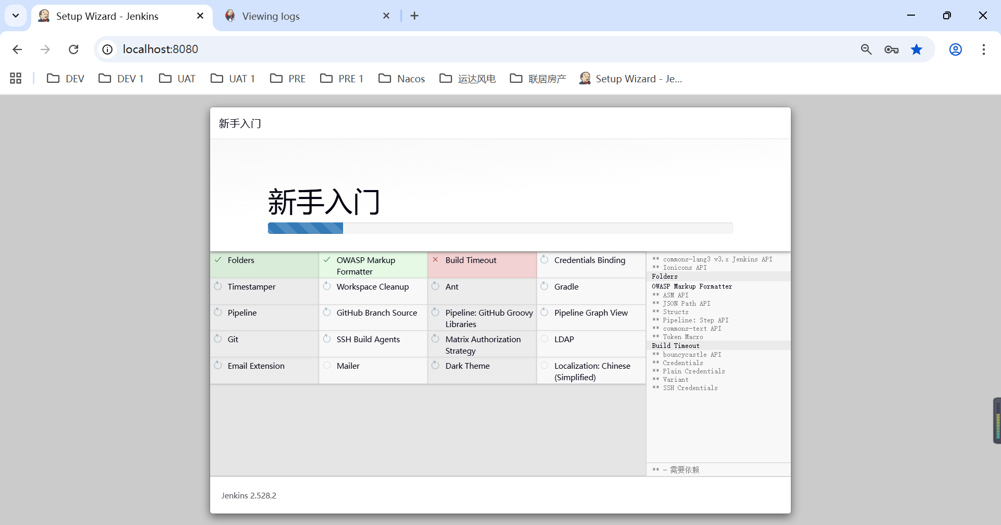Reload the page with refresh icon
Image resolution: width=1001 pixels, height=525 pixels.
coord(74,49)
